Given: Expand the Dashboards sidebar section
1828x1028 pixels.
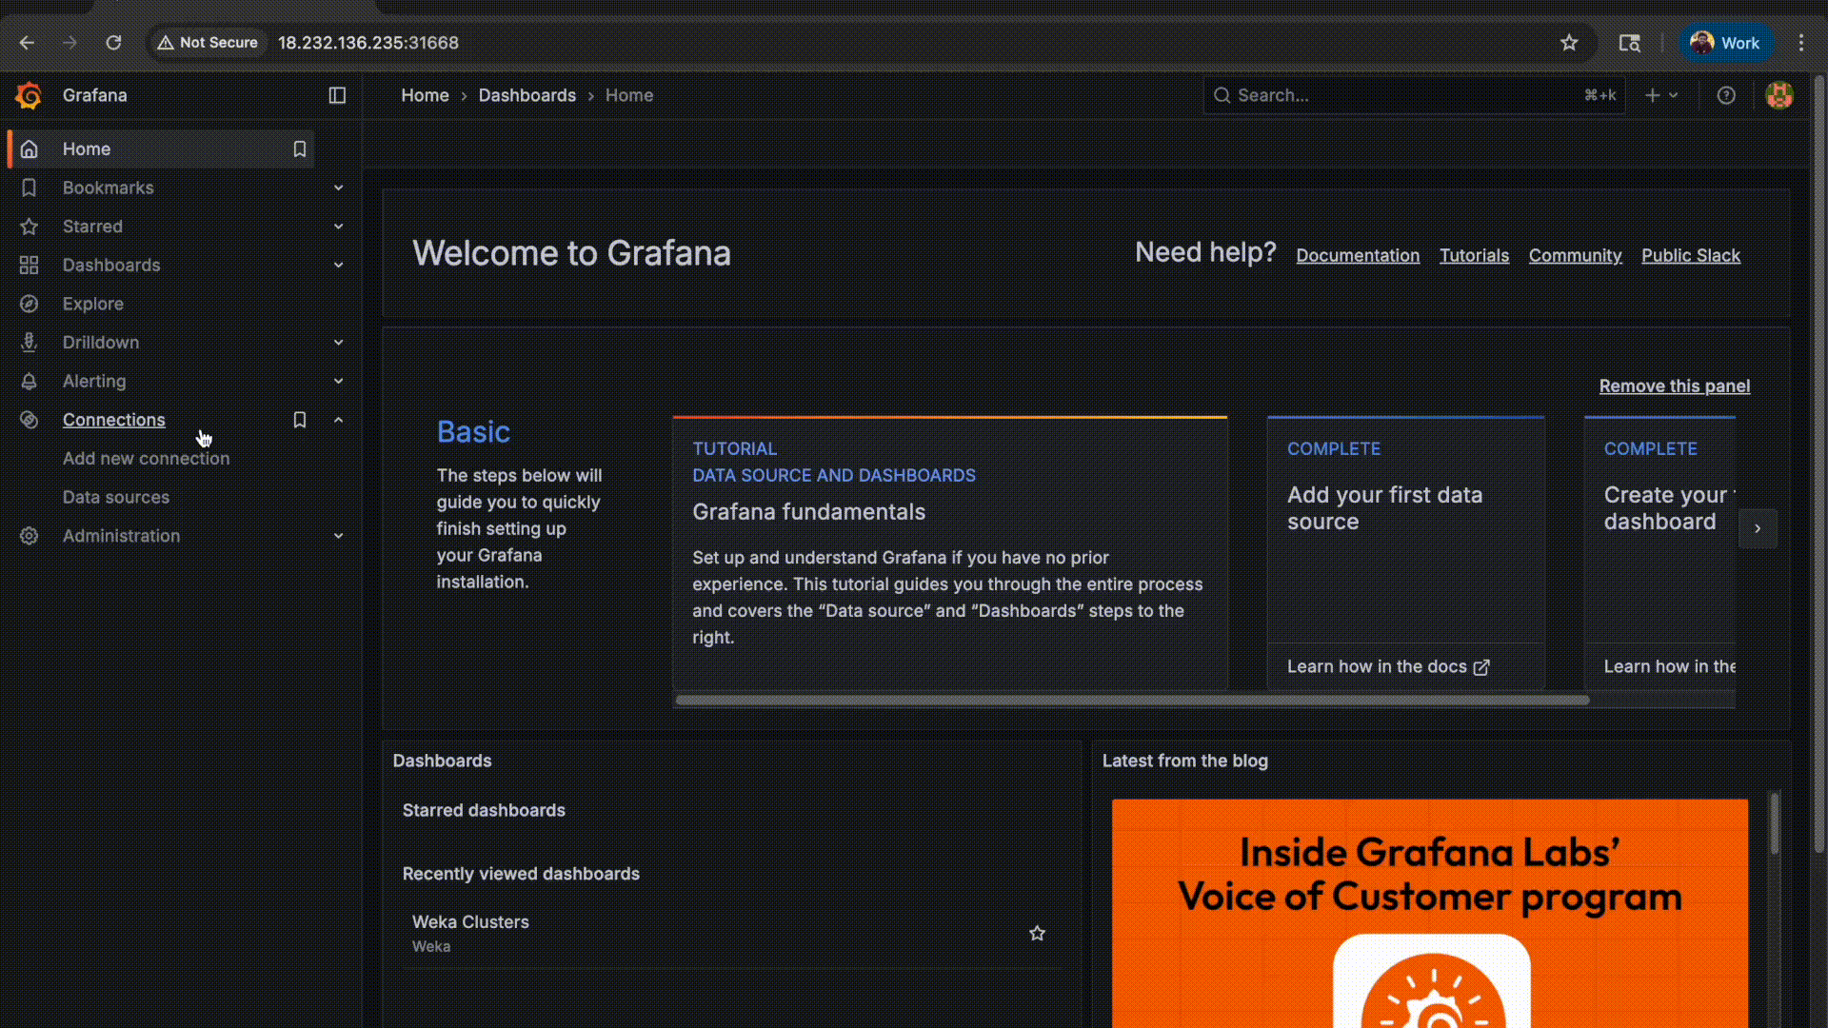Looking at the screenshot, I should [338, 266].
